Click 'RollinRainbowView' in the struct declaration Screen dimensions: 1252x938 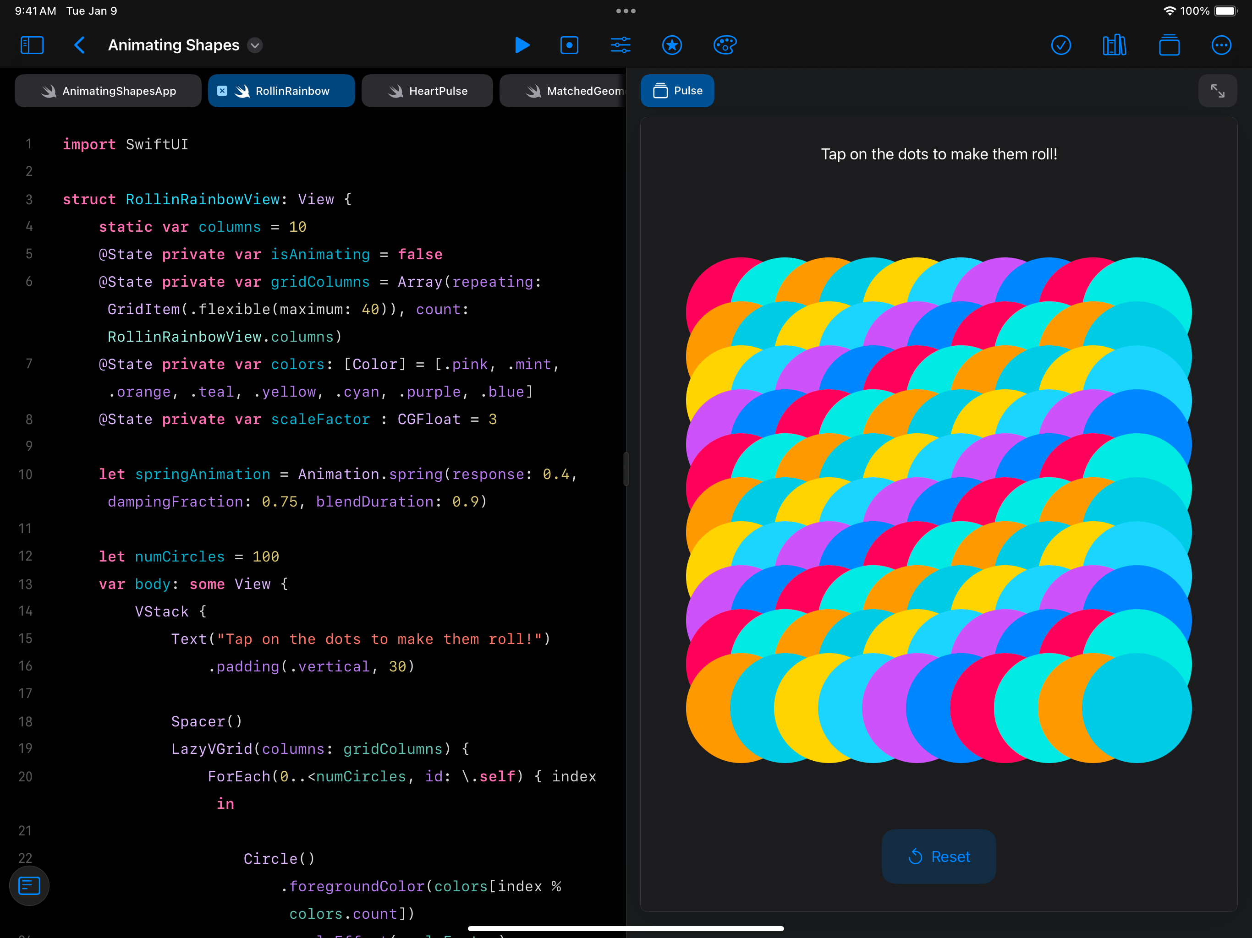tap(203, 199)
